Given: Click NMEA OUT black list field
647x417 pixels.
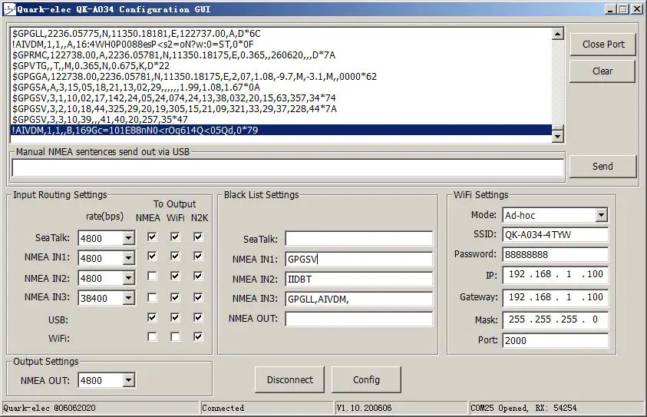Looking at the screenshot, I should (x=358, y=319).
